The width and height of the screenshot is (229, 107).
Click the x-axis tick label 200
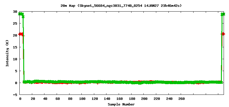click(x=143, y=99)
